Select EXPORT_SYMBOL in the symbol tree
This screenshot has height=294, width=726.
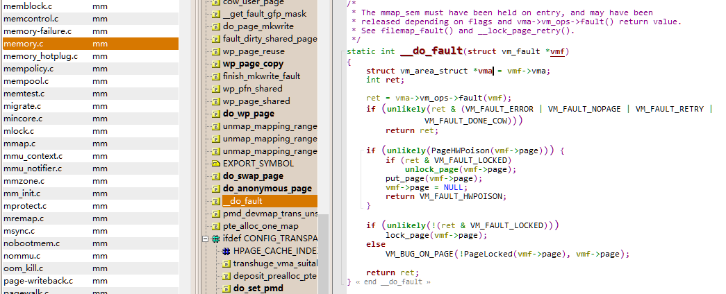258,164
